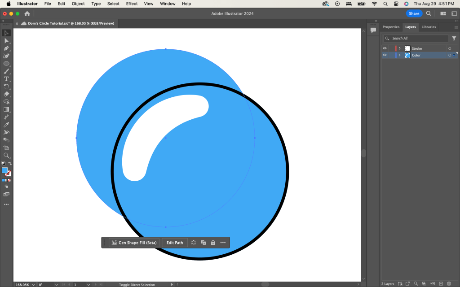
Task: Select the Direct Selection tool
Action: 6,41
